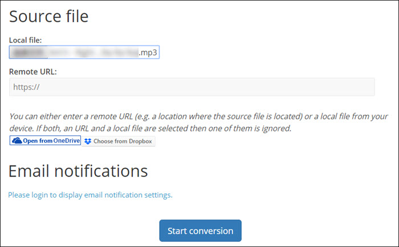Focus the Local file input field

(x=84, y=53)
